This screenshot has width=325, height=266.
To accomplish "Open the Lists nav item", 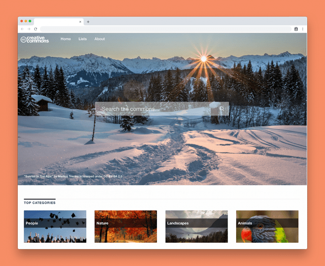I will pyautogui.click(x=83, y=39).
